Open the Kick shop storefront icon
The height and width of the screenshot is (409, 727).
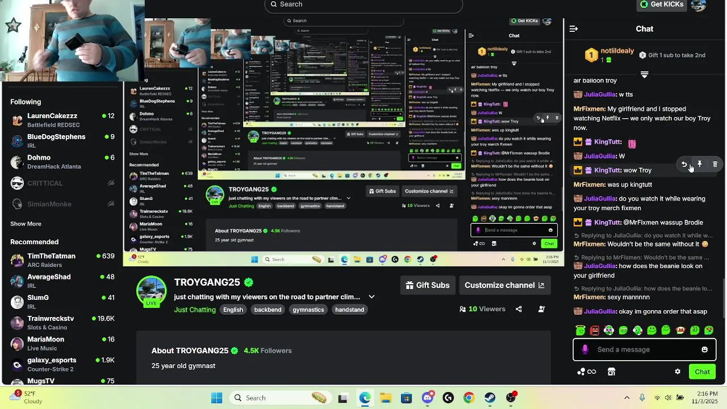tap(611, 372)
